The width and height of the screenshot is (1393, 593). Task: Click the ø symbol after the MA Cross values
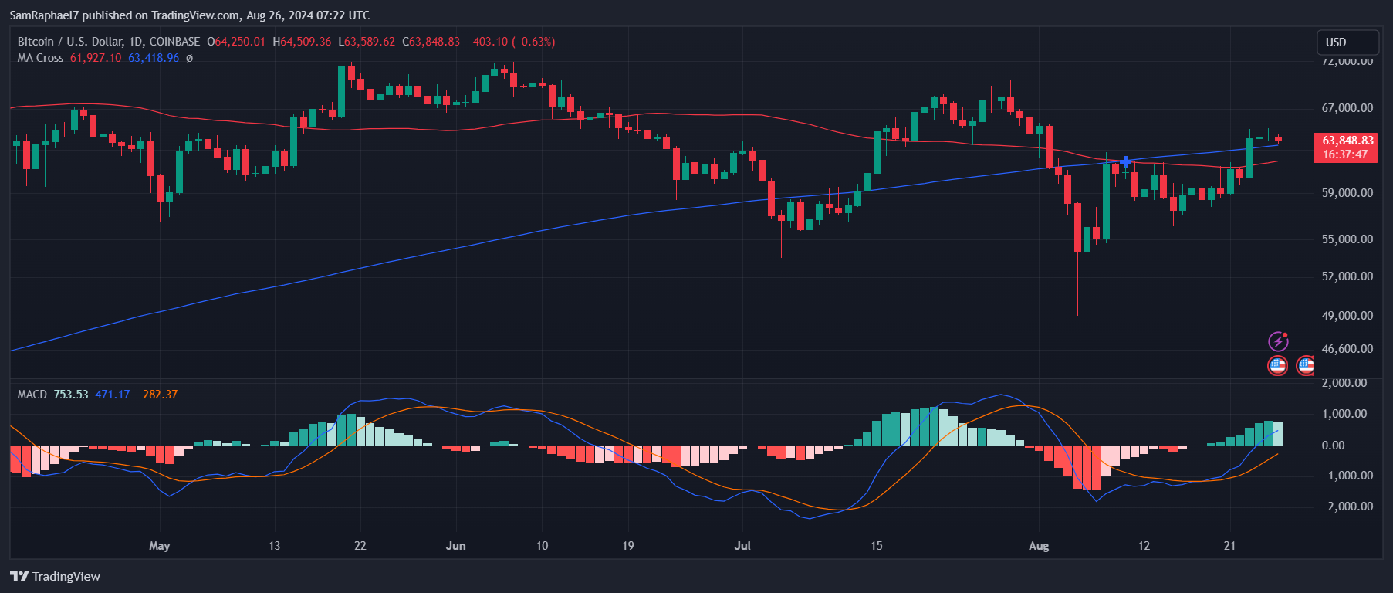pos(190,58)
